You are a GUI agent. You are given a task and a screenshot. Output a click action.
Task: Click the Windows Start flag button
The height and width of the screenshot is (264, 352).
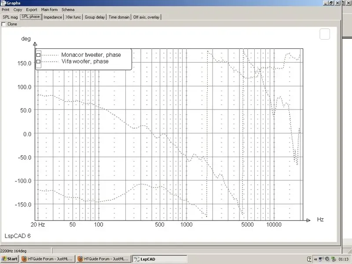(9, 259)
